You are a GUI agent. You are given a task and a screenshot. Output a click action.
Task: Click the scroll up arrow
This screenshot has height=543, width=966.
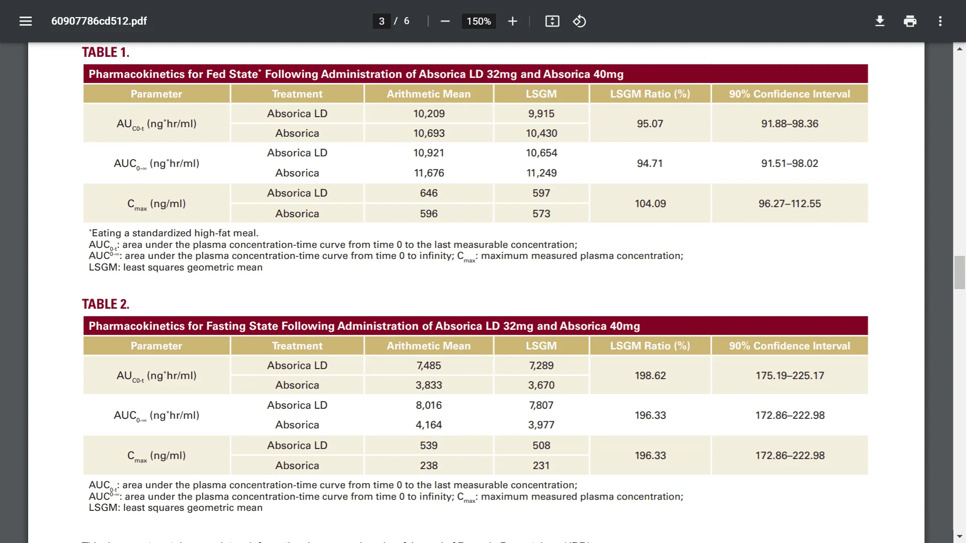[959, 49]
